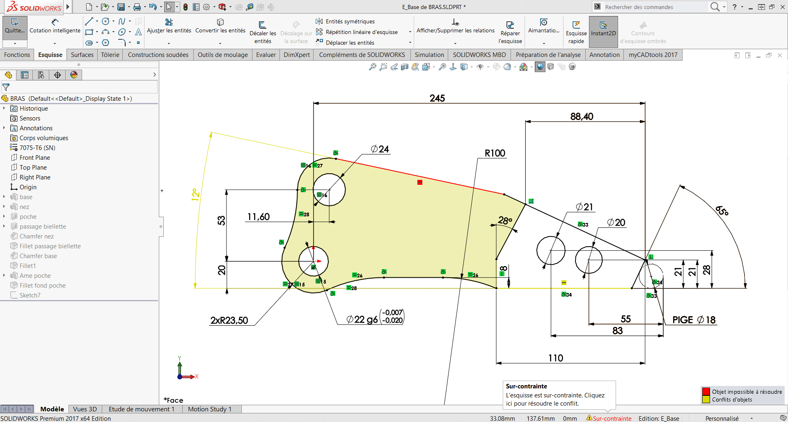This screenshot has height=422, width=788.
Task: Click the red Objet impossible à résoudre swatch
Action: [706, 392]
